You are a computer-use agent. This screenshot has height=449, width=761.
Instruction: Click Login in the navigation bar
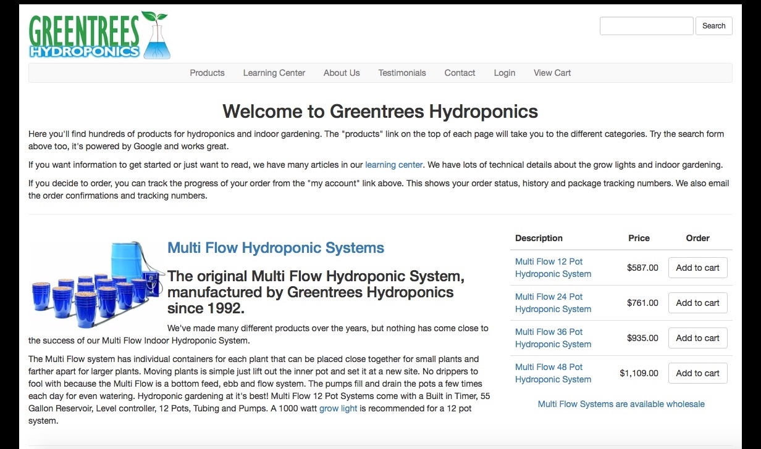point(505,73)
